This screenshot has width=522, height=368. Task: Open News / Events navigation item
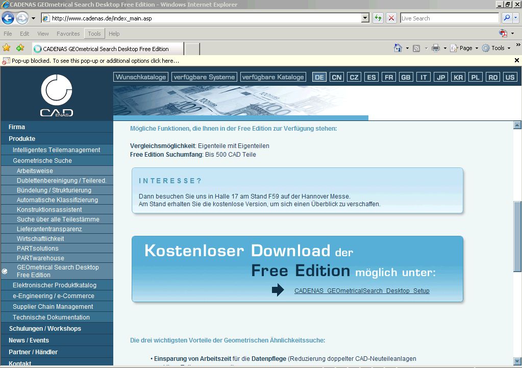click(x=57, y=340)
